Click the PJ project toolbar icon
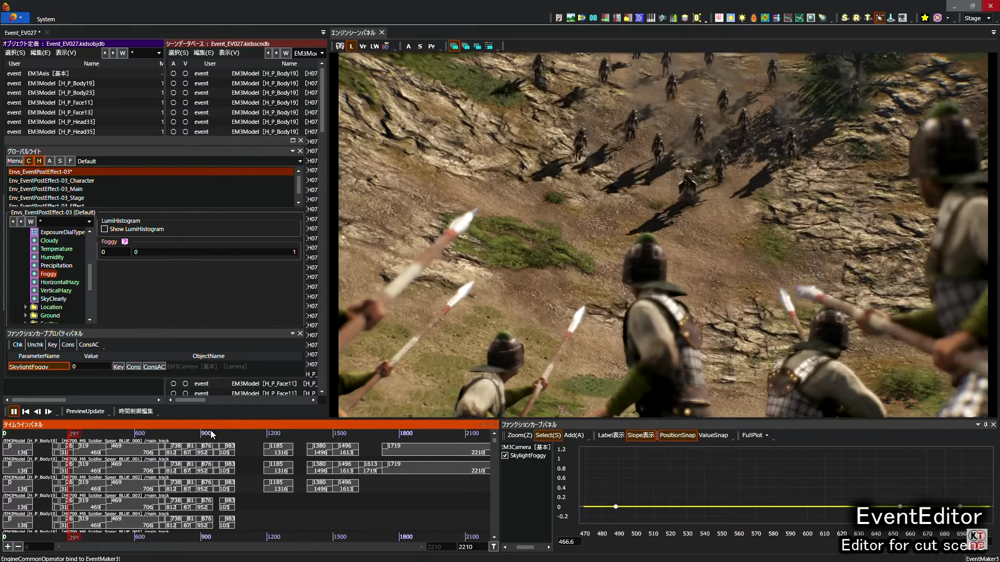1000x562 pixels. coord(558,18)
